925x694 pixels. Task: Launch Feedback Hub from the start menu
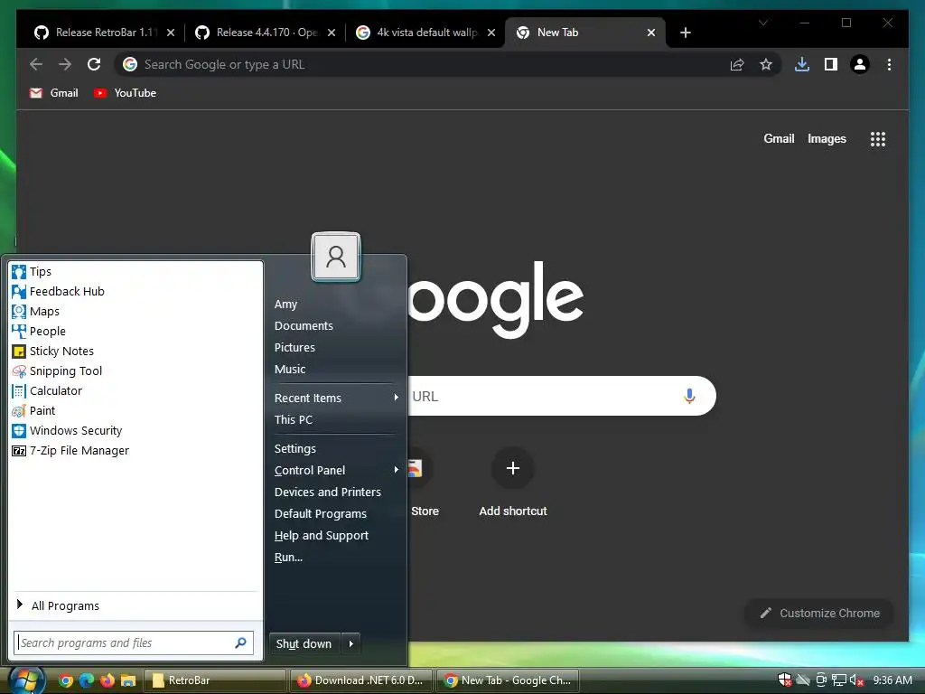[x=58, y=292]
